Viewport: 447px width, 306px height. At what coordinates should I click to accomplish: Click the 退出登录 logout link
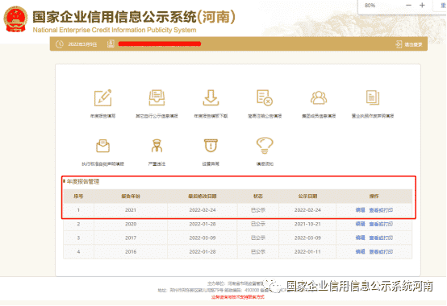coord(413,44)
